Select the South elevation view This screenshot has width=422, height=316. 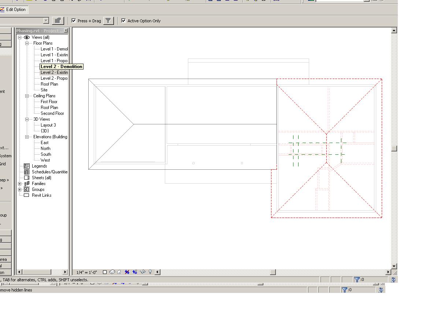tap(46, 154)
